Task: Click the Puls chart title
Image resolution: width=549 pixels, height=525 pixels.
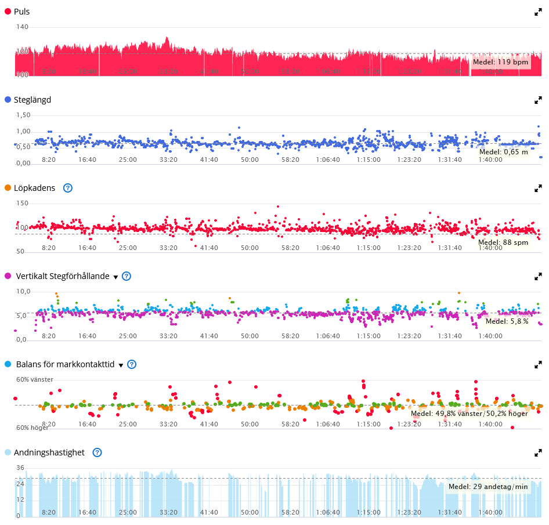Action: click(x=21, y=12)
